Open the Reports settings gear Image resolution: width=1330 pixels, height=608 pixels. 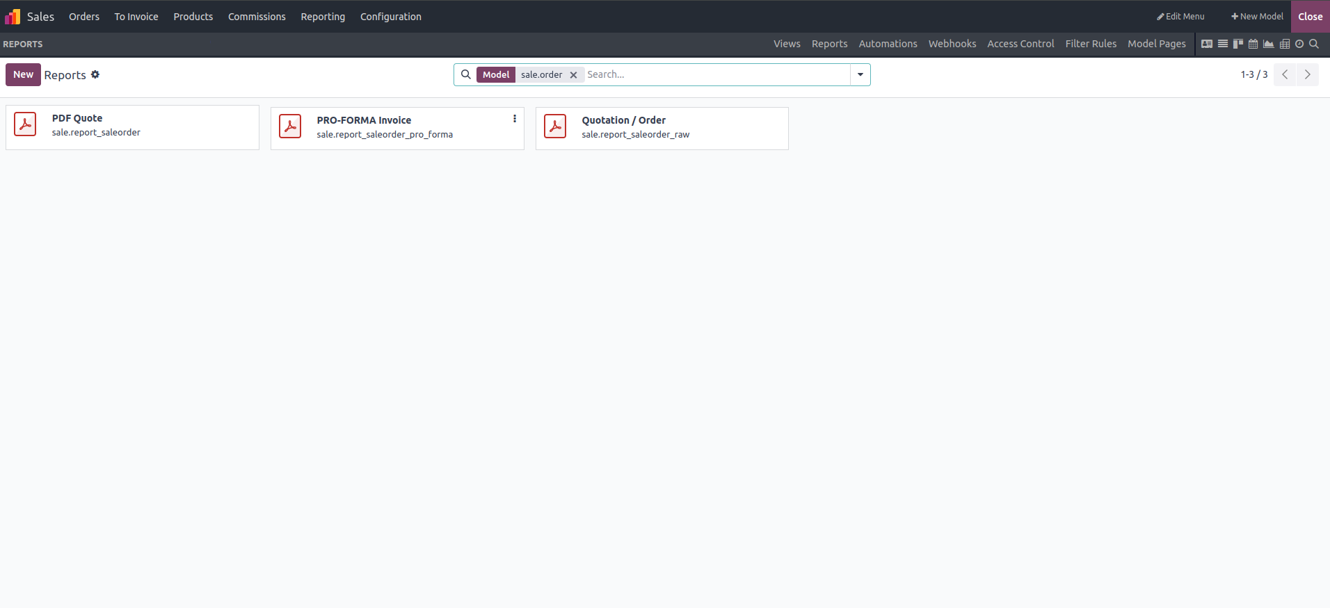[x=95, y=74]
